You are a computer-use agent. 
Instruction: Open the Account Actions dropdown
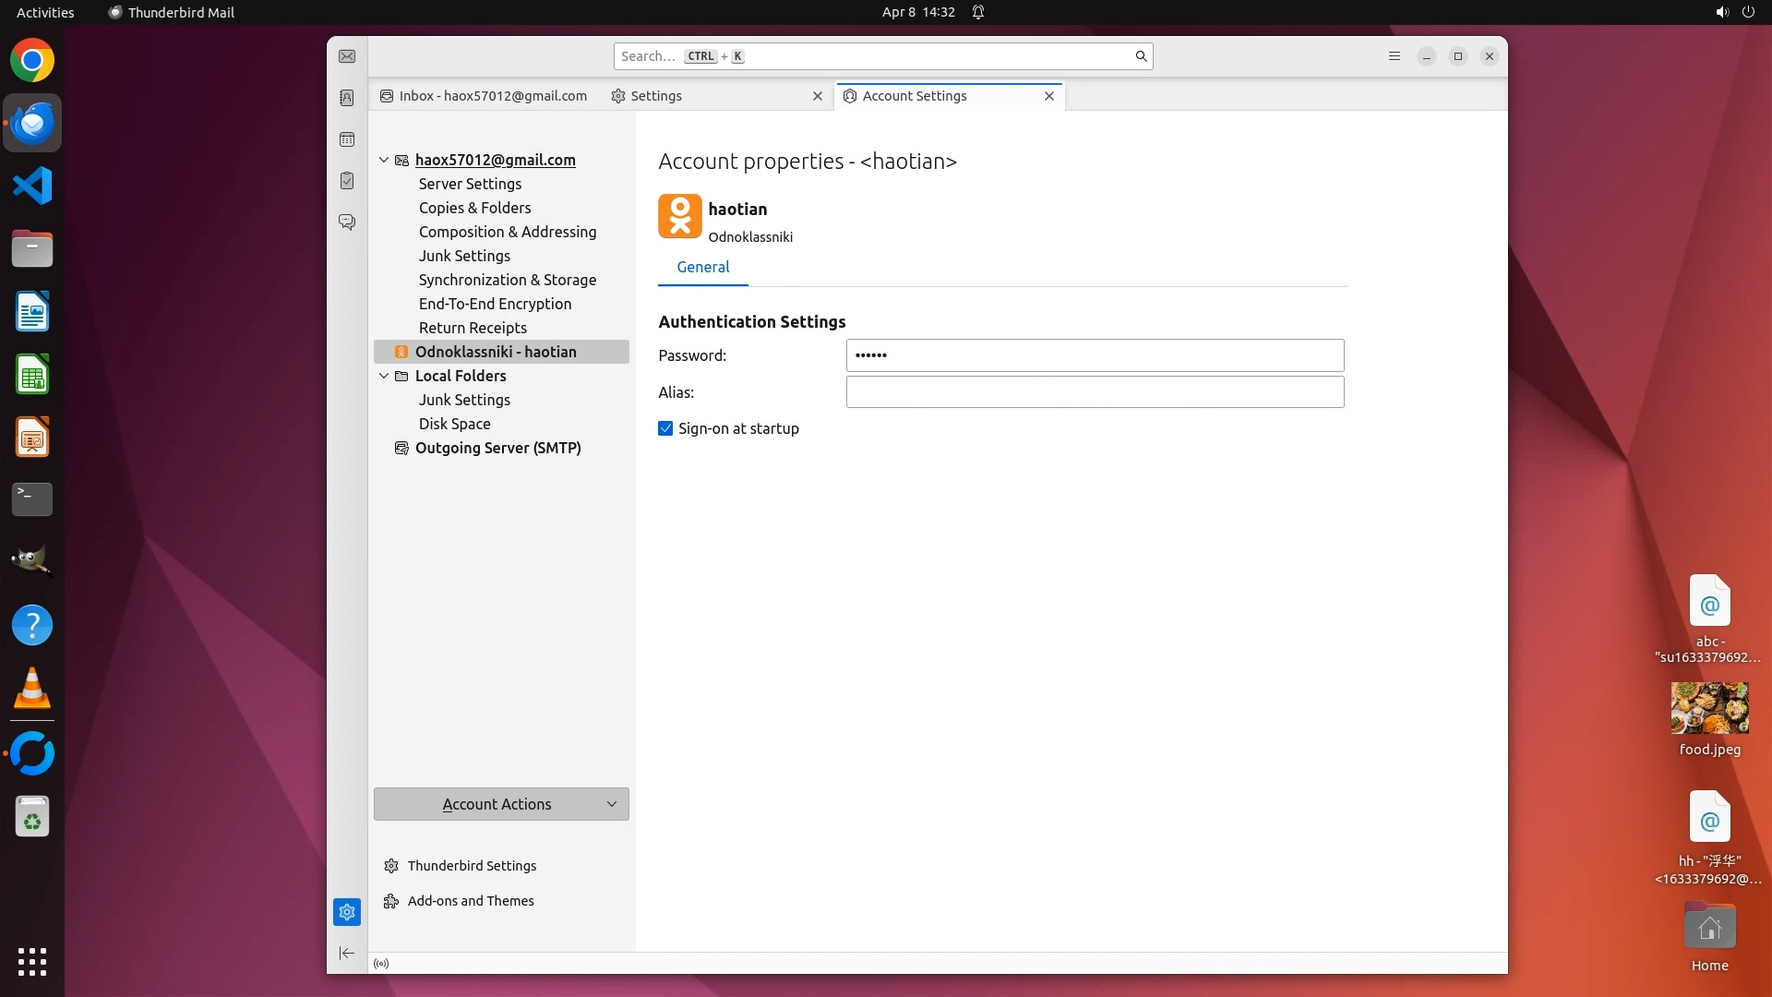pos(501,804)
